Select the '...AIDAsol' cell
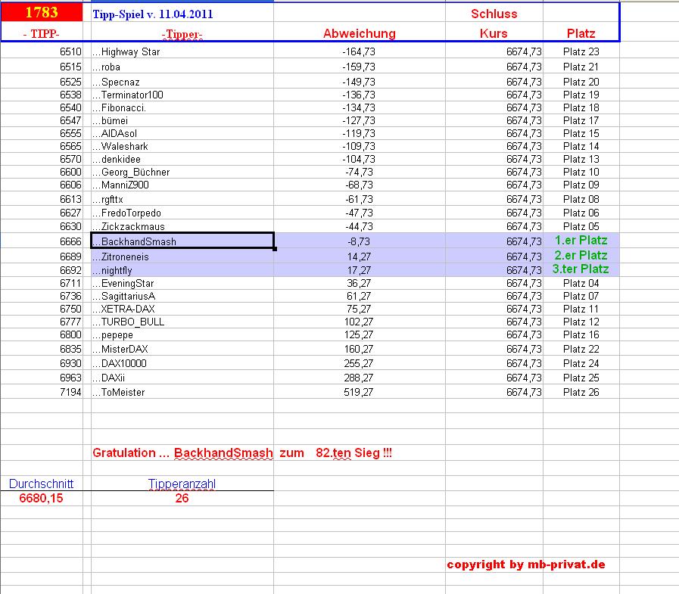This screenshot has width=679, height=594. click(x=182, y=134)
